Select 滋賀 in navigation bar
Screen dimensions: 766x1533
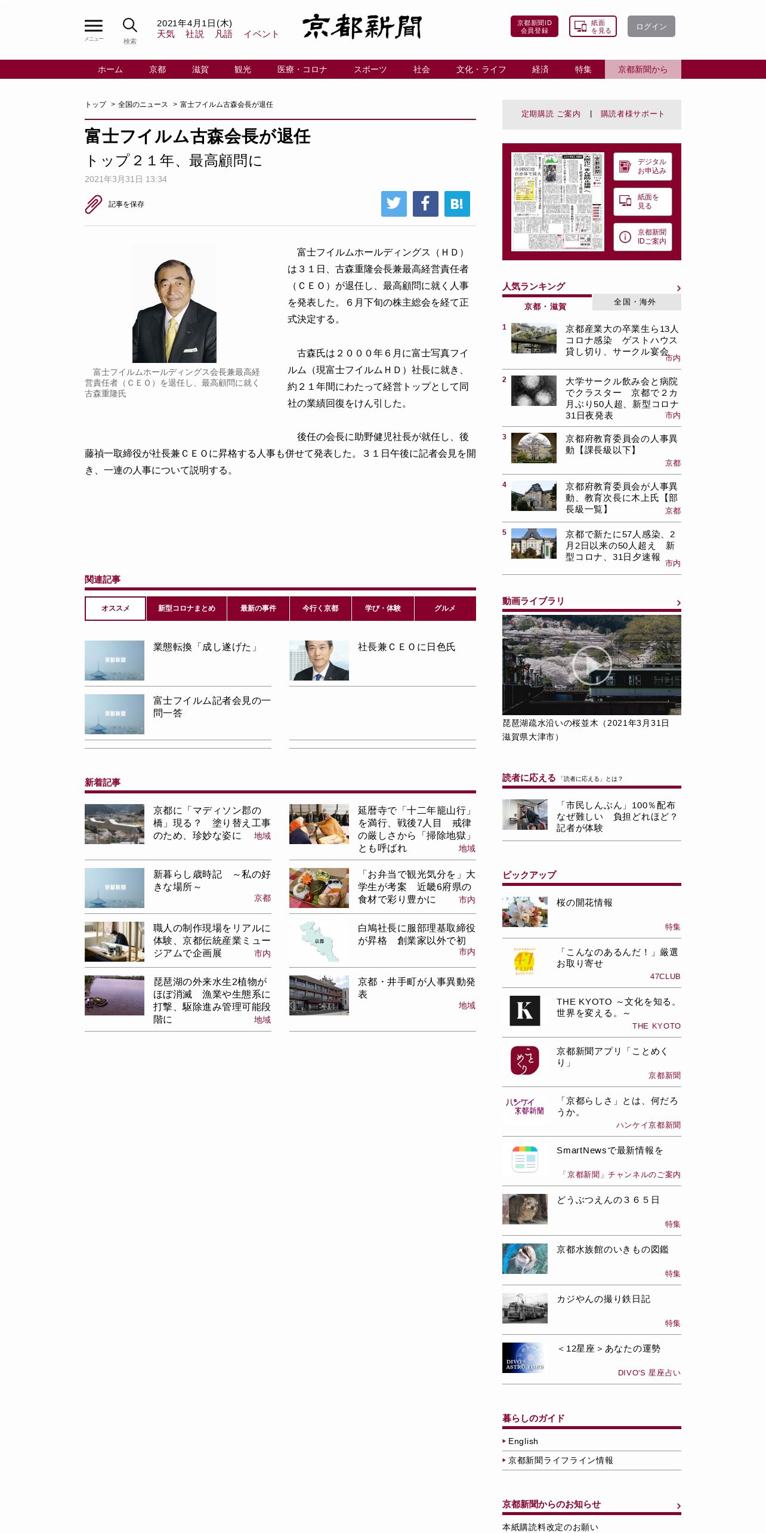(200, 69)
